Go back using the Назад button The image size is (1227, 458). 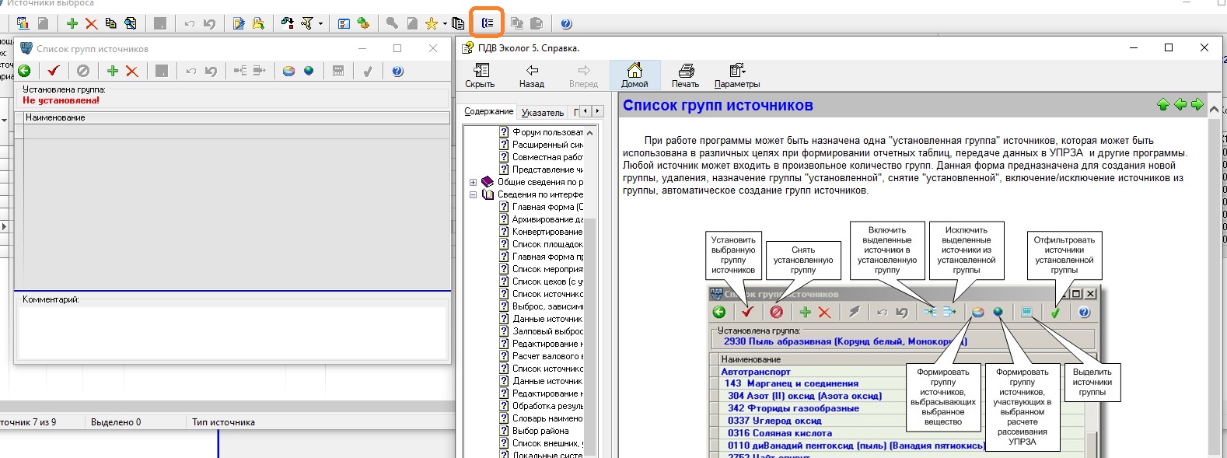click(x=532, y=75)
